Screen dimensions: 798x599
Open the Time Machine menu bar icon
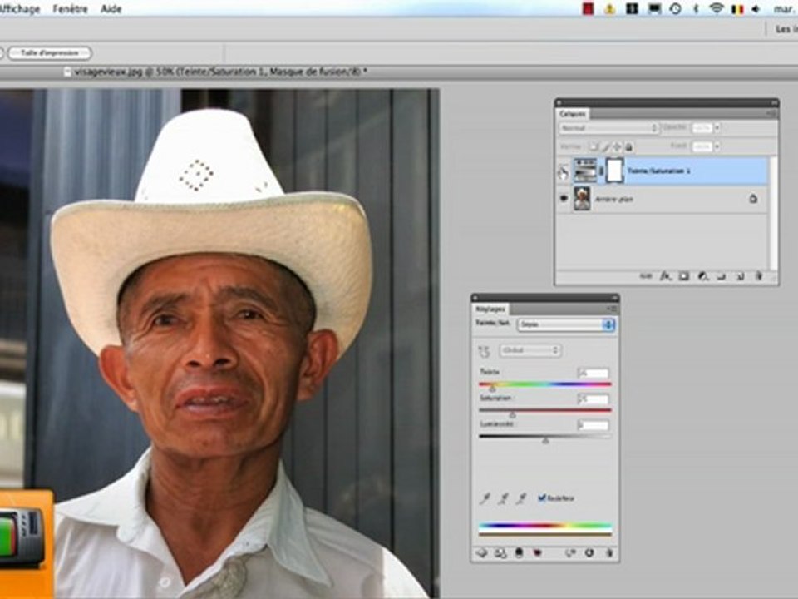click(675, 8)
